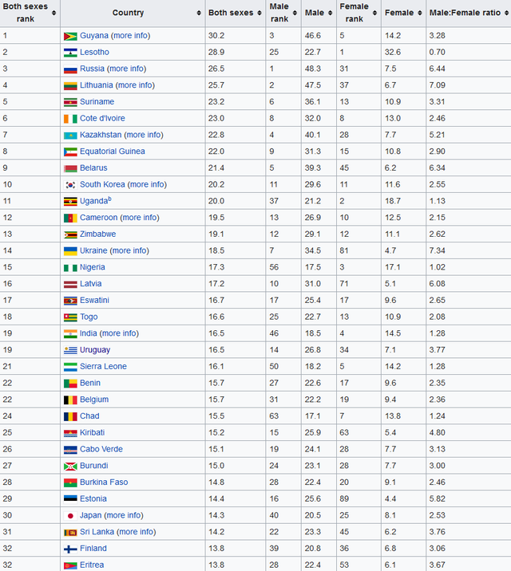
Task: Open the Sierra Leone link
Action: pos(103,366)
